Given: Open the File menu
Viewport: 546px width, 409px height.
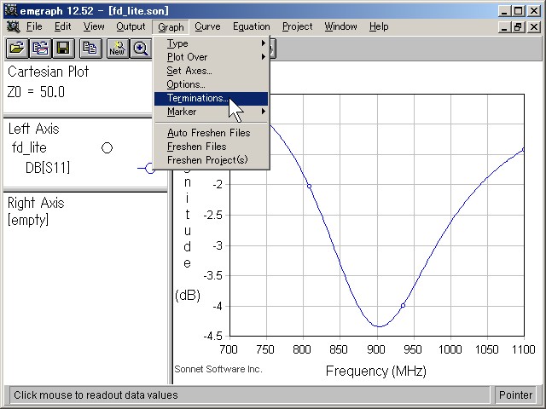Looking at the screenshot, I should [x=34, y=26].
